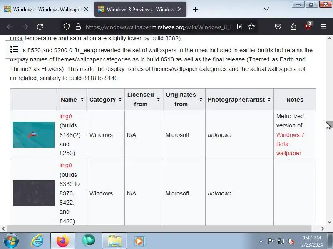
Task: Open the img0 link for builds 8330 to 8370
Action: coord(66,165)
